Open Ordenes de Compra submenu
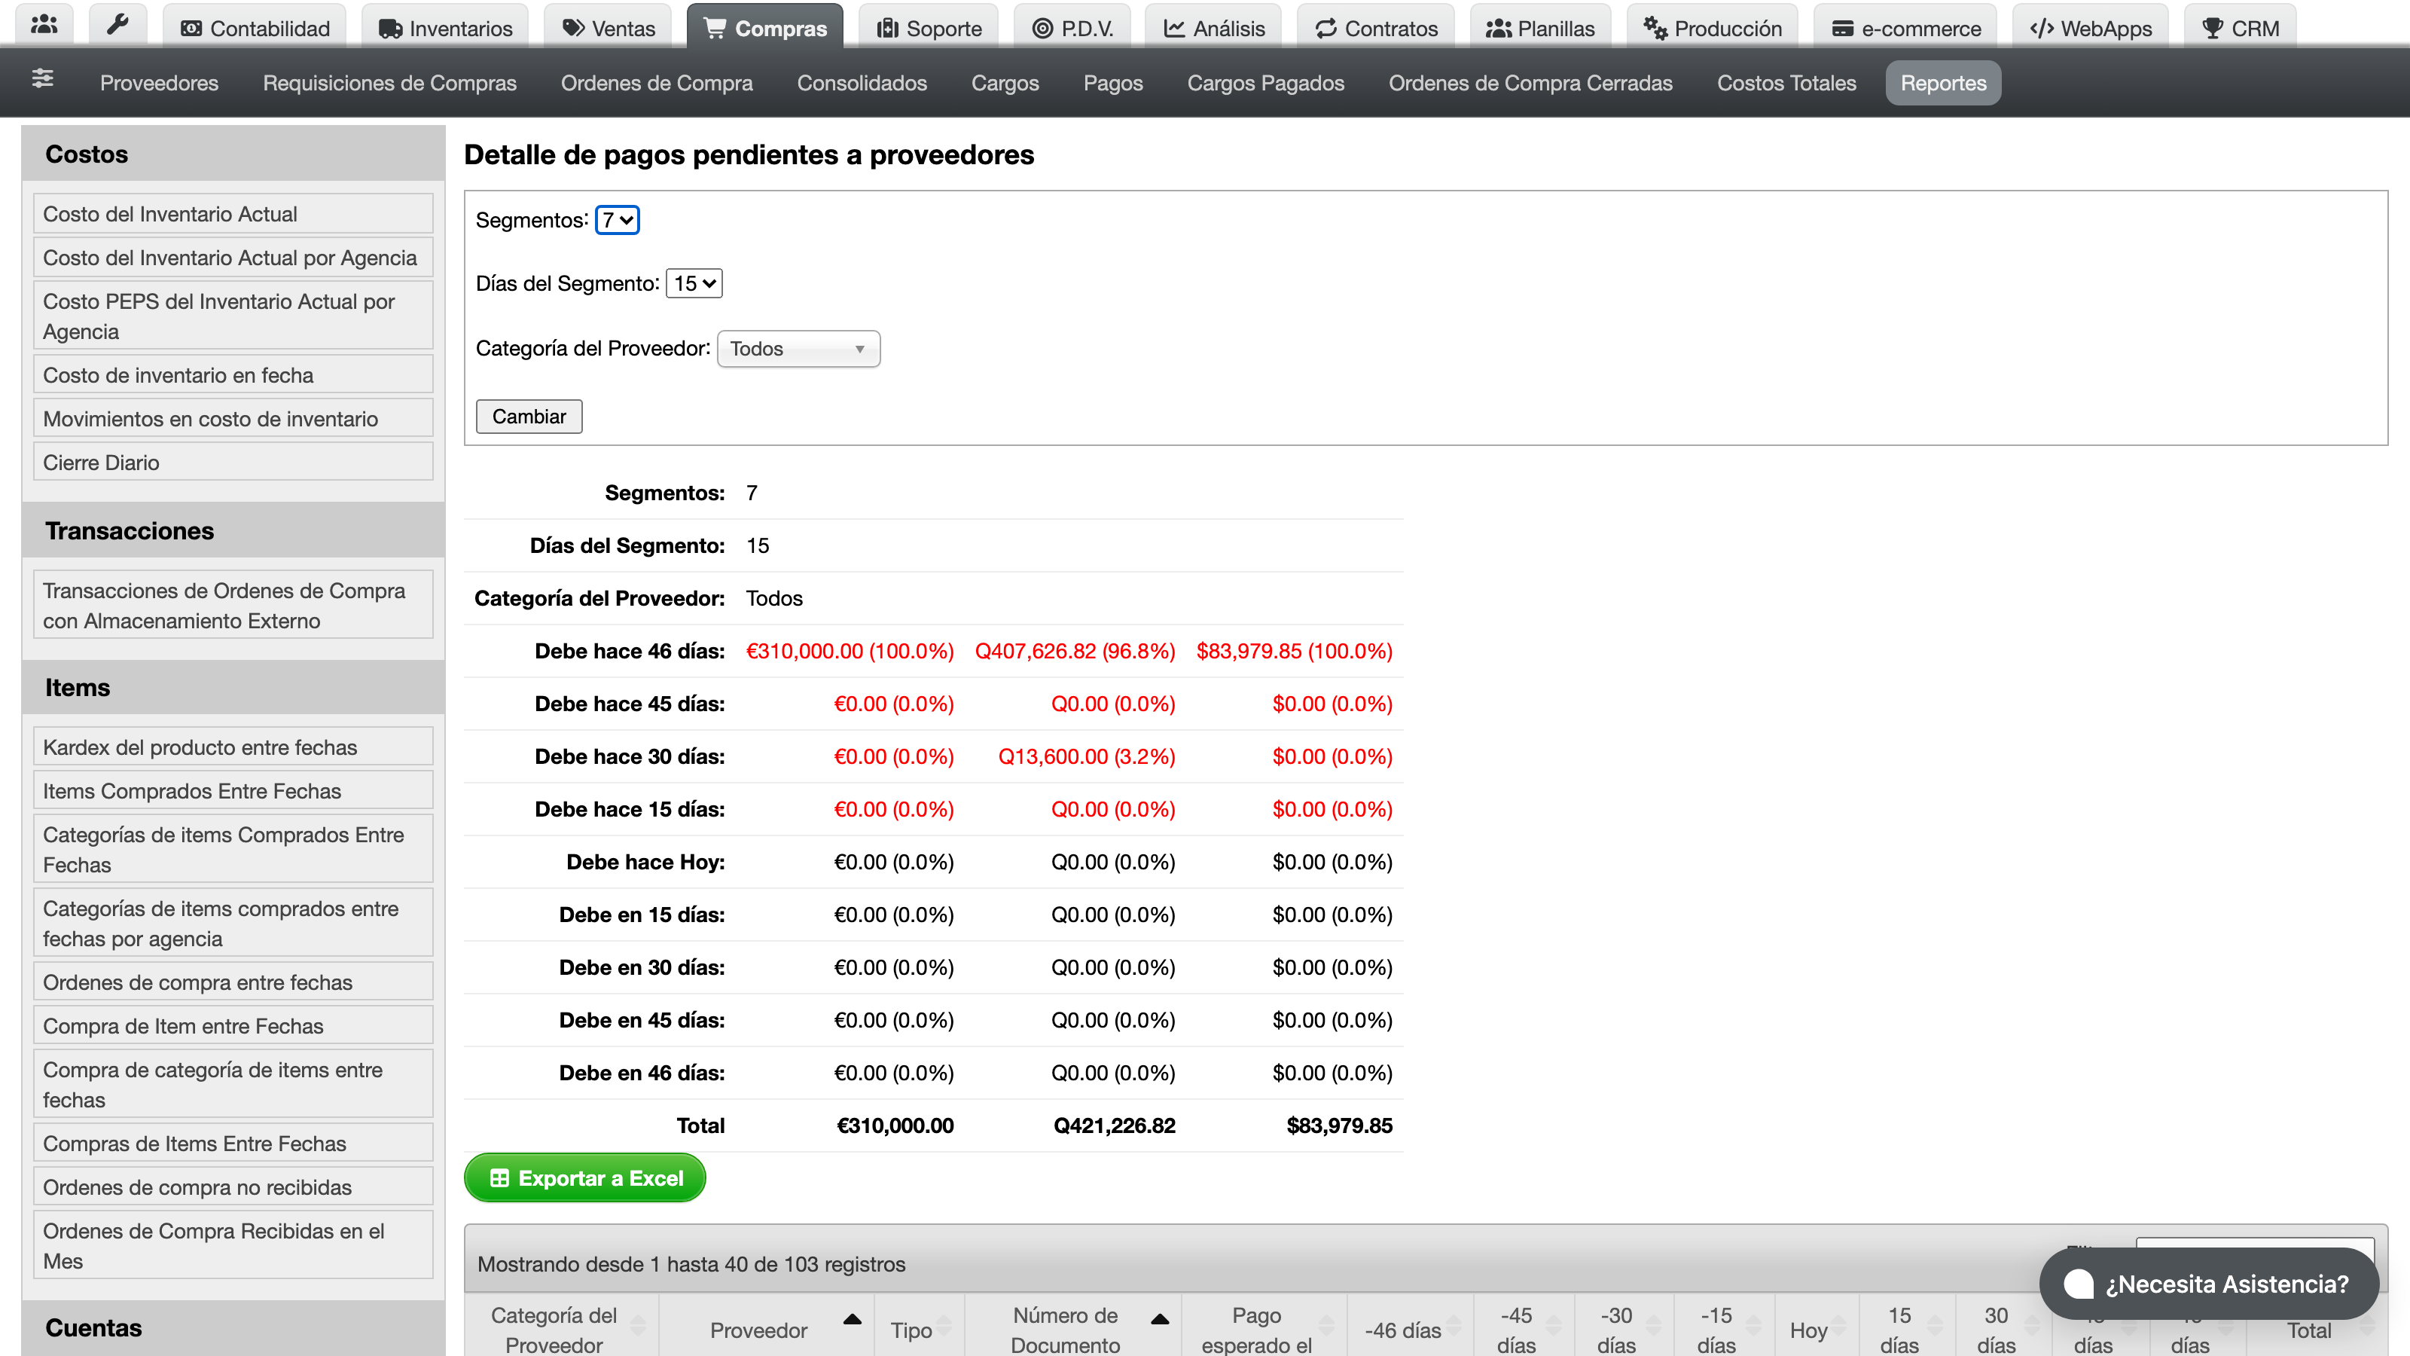The image size is (2410, 1356). pyautogui.click(x=657, y=82)
